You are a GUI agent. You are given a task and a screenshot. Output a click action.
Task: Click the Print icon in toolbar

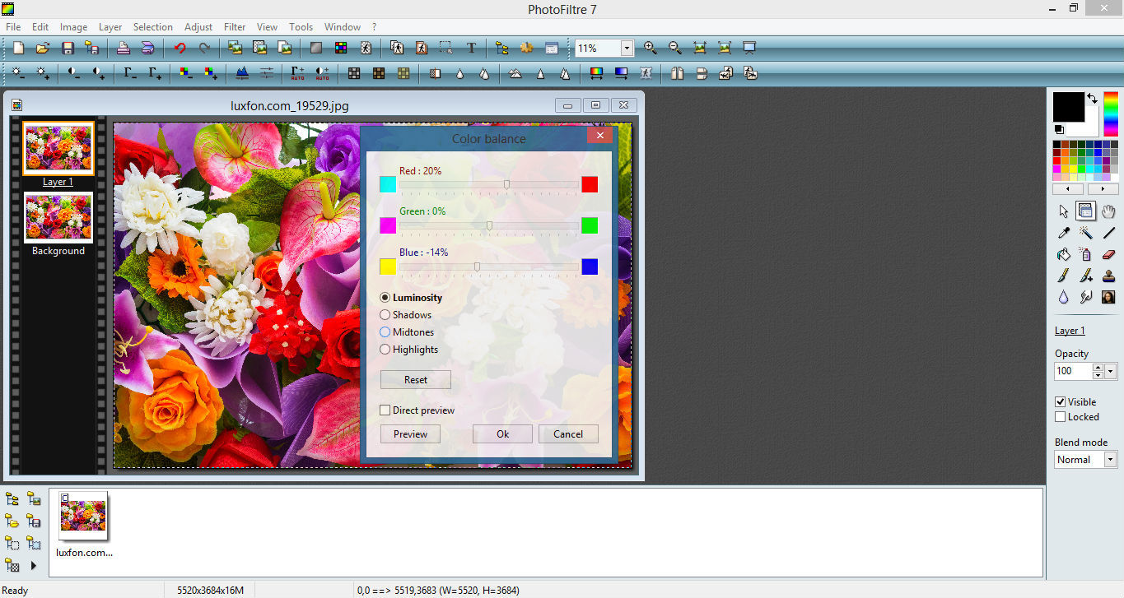123,49
